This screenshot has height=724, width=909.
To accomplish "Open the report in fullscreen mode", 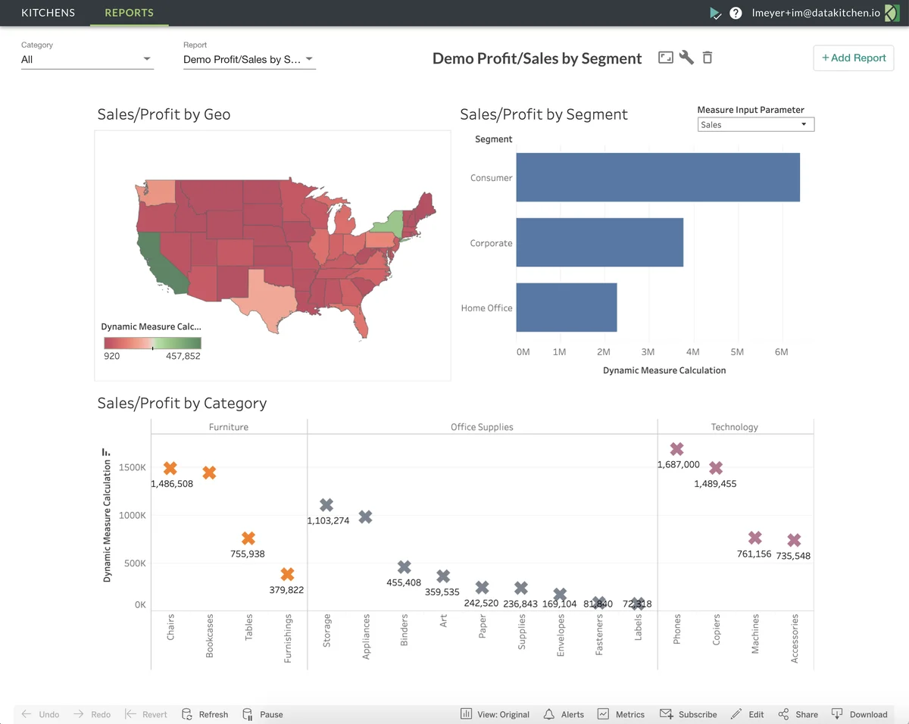I will [665, 57].
